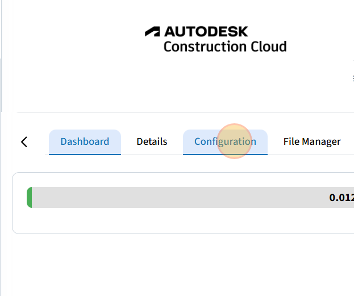Click the green filled portion of progress bar
Screen dimensions: 354x296
point(29,198)
